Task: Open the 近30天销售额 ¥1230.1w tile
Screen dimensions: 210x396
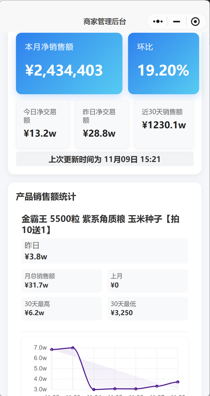Action: tap(164, 124)
